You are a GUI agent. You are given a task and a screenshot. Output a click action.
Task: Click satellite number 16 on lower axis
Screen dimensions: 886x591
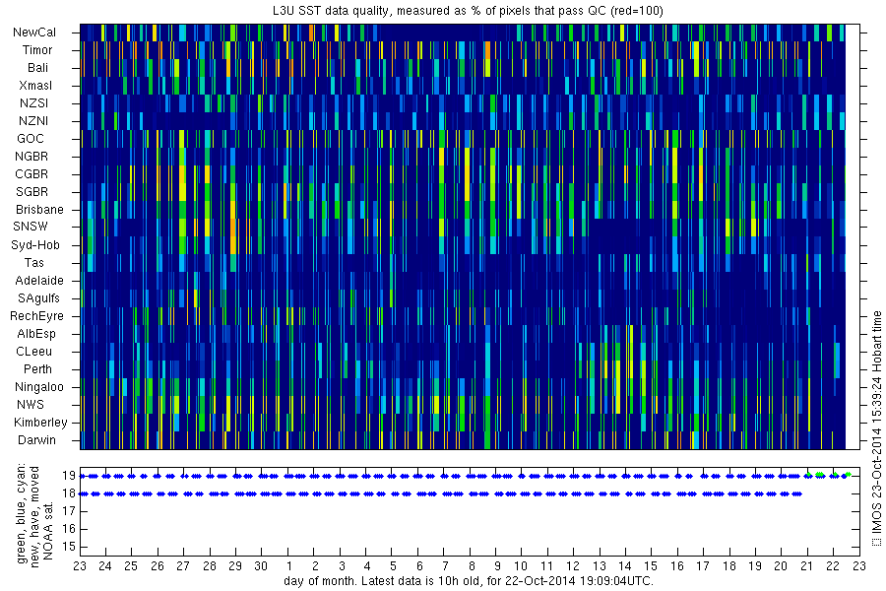[x=69, y=529]
